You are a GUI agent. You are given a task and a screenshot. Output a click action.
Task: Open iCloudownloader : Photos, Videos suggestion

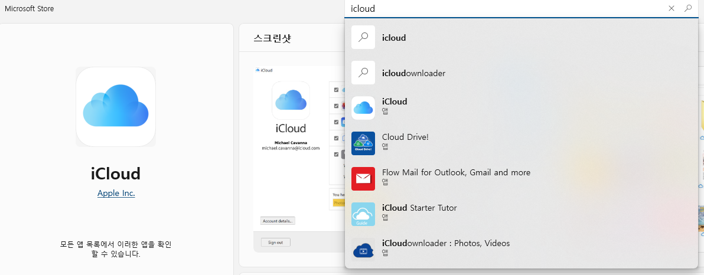(522, 250)
